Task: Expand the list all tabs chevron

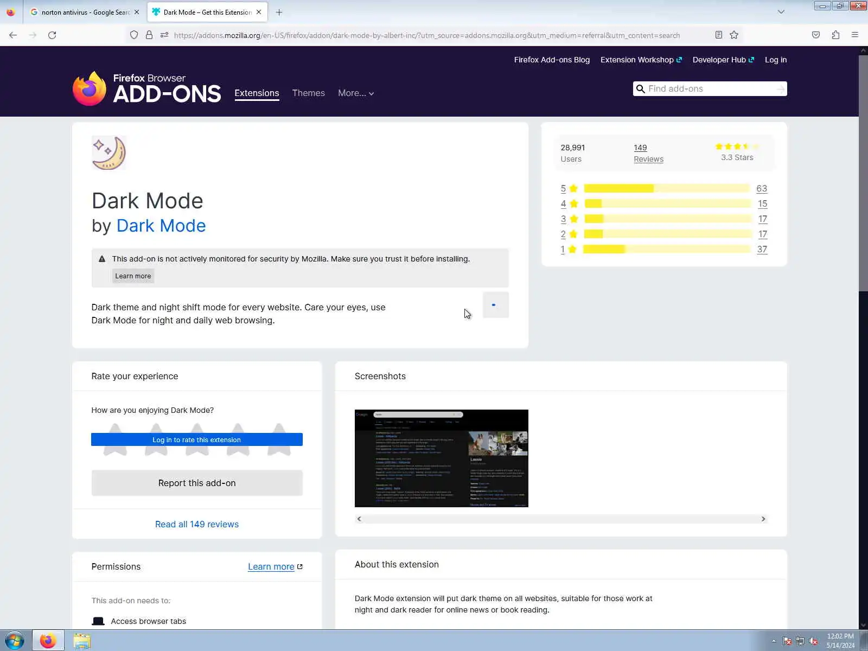Action: (781, 12)
